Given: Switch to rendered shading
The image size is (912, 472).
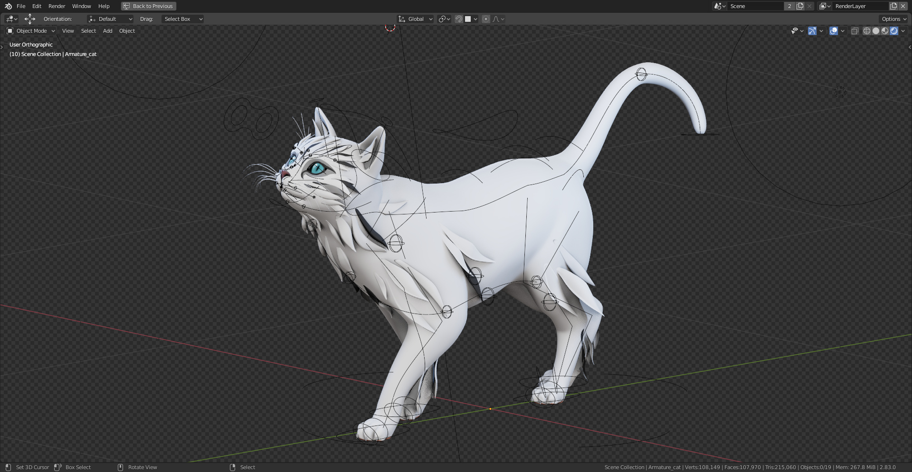Looking at the screenshot, I should [x=894, y=31].
